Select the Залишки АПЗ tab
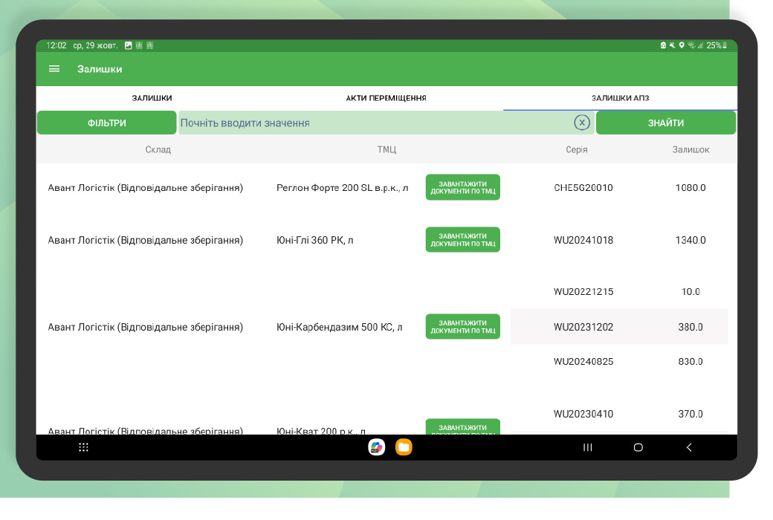Screen dimensions: 773x520 pos(620,98)
